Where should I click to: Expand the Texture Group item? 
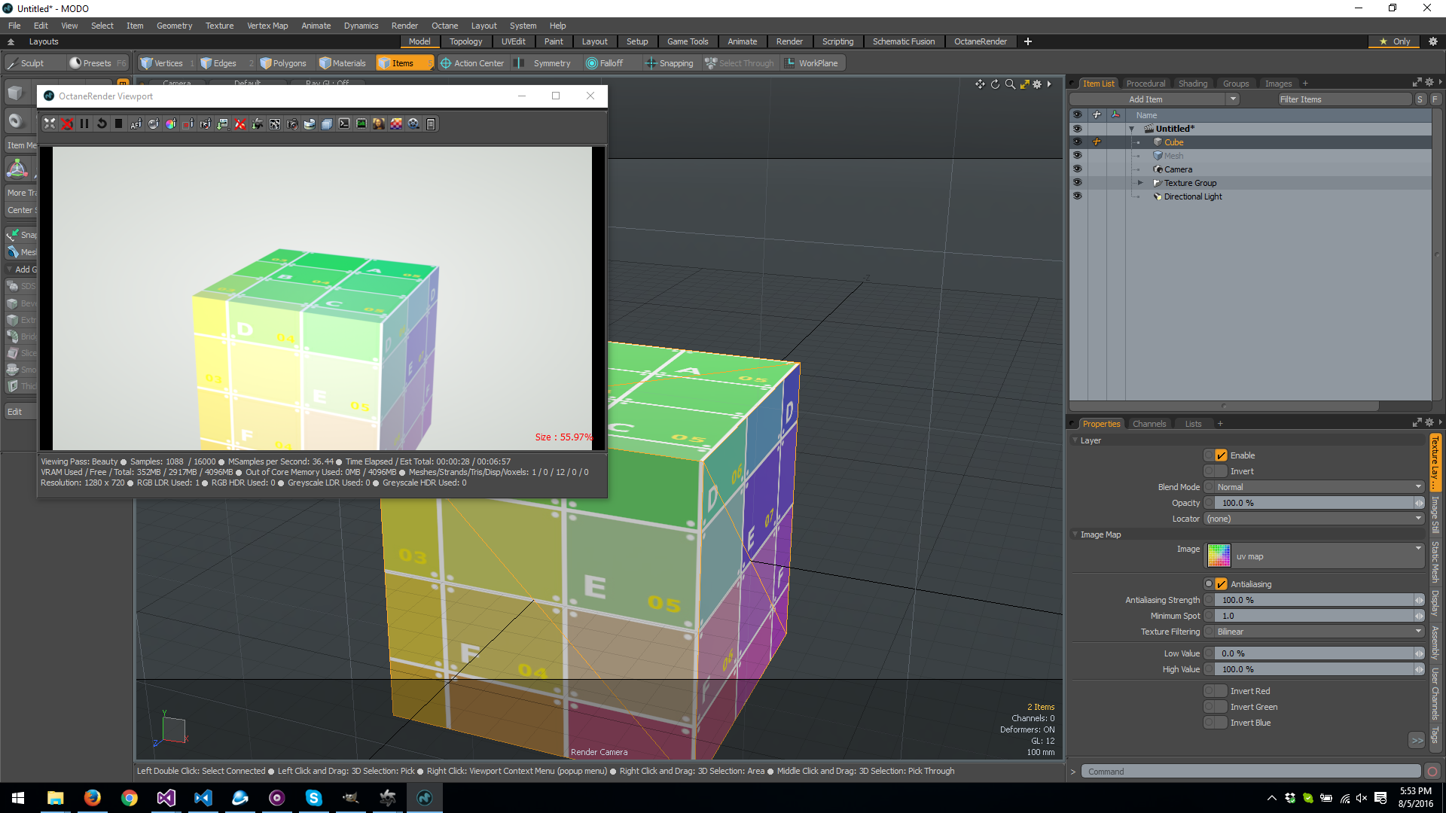(1140, 183)
